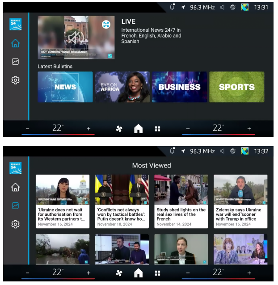Tap notification bell on the LIVE screen status bar

(172, 7)
